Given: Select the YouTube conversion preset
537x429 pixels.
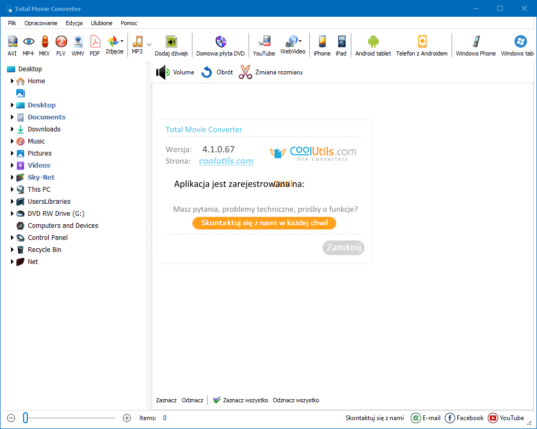Looking at the screenshot, I should tap(264, 46).
